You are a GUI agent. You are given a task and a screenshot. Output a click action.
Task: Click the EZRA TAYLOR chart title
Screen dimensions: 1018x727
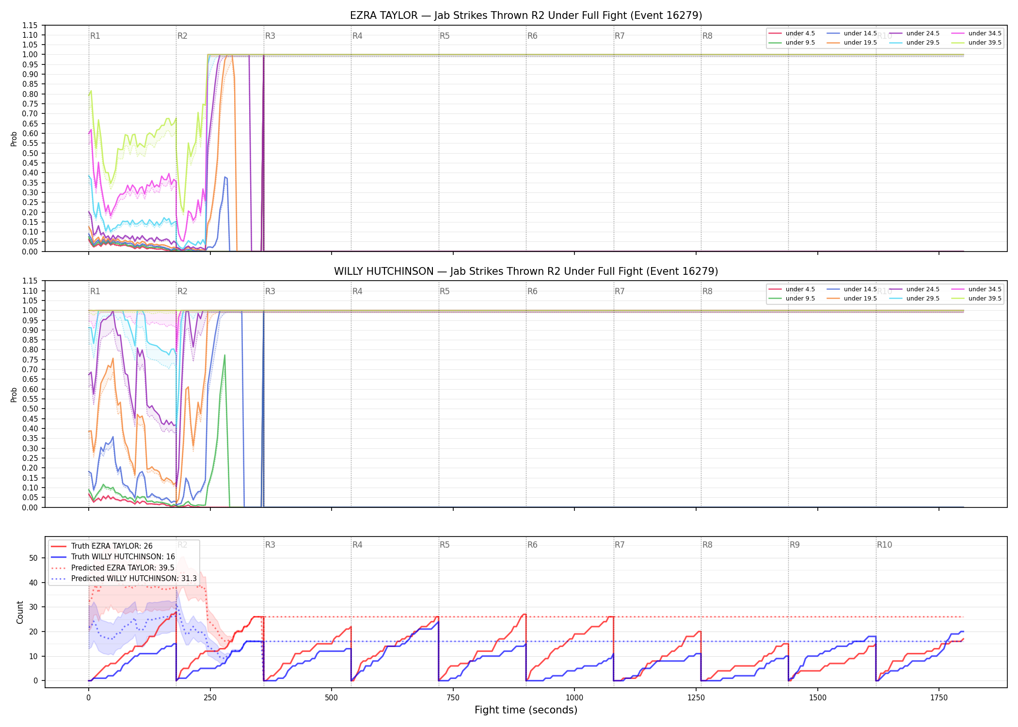[526, 16]
